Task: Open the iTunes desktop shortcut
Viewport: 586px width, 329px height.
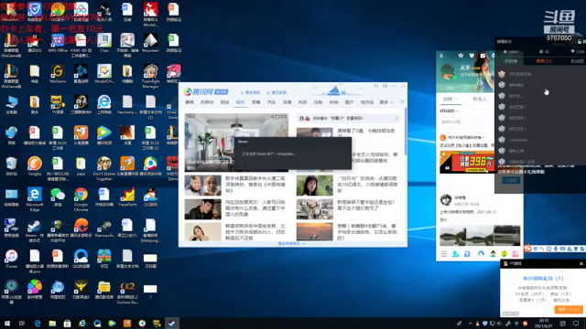Action: tap(11, 259)
